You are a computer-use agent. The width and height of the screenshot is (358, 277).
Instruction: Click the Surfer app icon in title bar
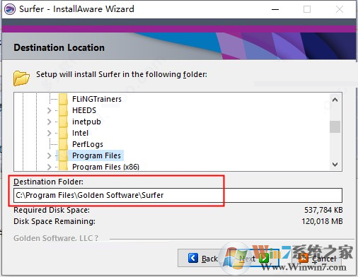pos(10,9)
